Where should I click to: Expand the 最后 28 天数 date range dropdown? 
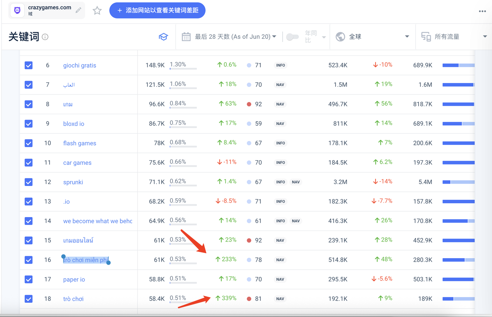(235, 37)
